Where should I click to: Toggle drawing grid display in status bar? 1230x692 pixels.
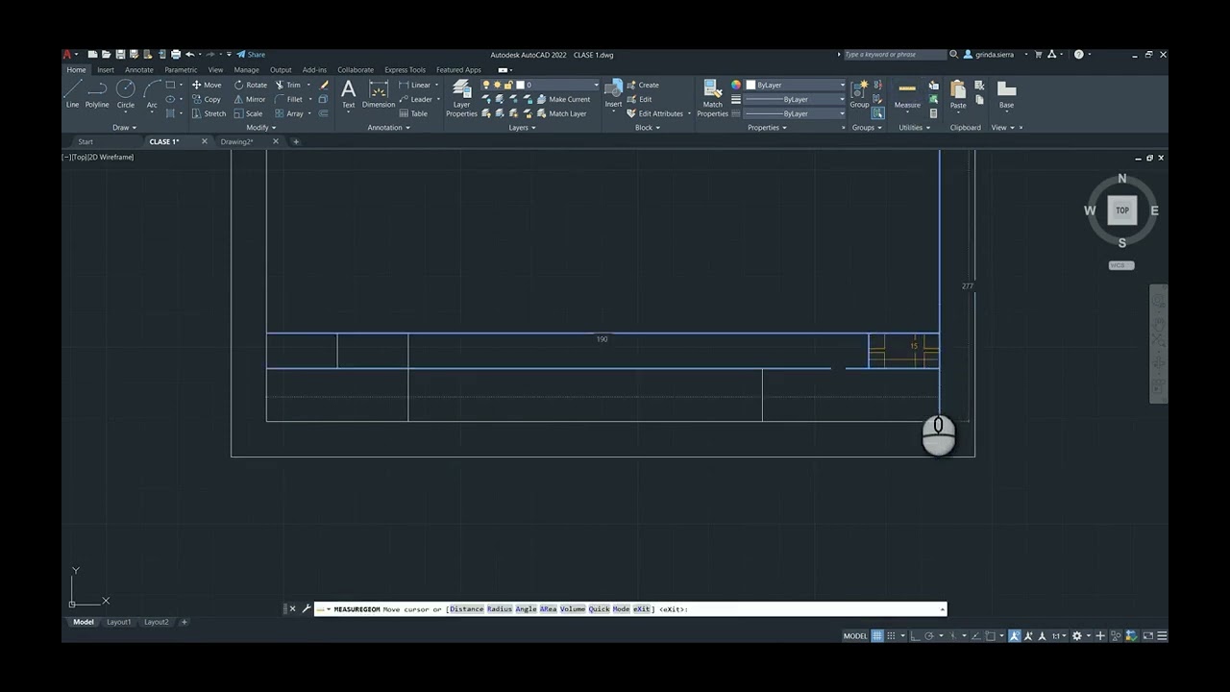point(877,635)
